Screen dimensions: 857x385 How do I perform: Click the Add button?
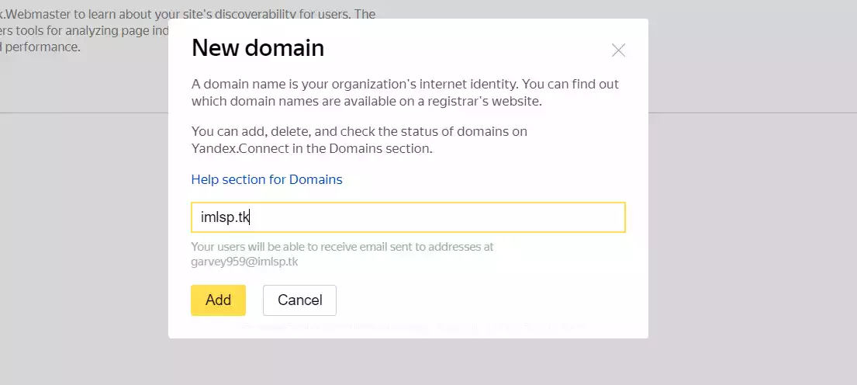pyautogui.click(x=218, y=300)
